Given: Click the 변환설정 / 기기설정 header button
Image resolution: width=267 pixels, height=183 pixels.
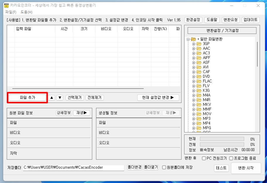Looking at the screenshot, I should [222, 31].
